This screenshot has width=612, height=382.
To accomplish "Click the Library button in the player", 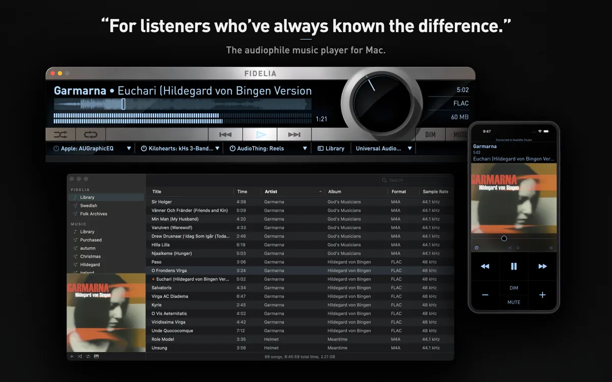I will pyautogui.click(x=331, y=149).
